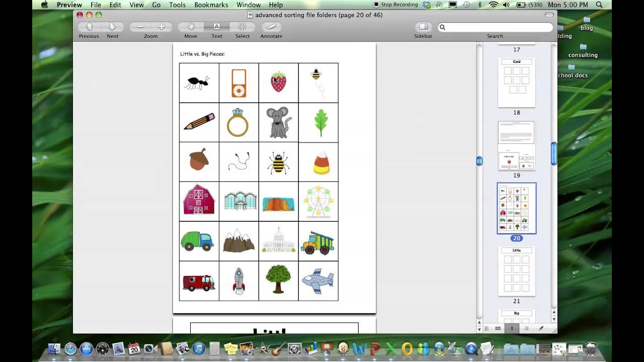
Task: Open the Help menu
Action: point(276,5)
